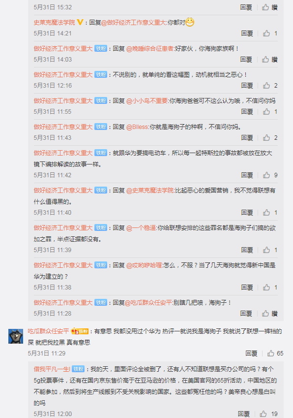This screenshot has height=418, width=293.
Task: Click the smiley emoji after 你都对
Action: click(x=189, y=22)
